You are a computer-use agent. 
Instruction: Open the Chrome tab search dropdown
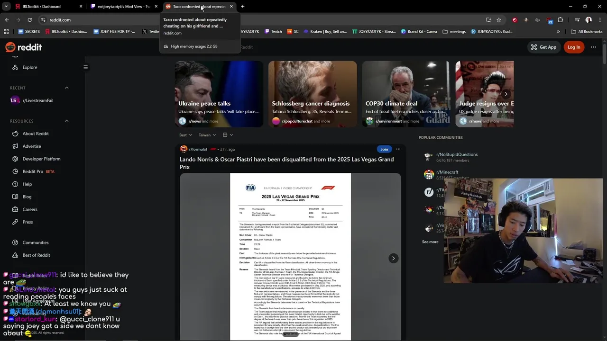6,7
